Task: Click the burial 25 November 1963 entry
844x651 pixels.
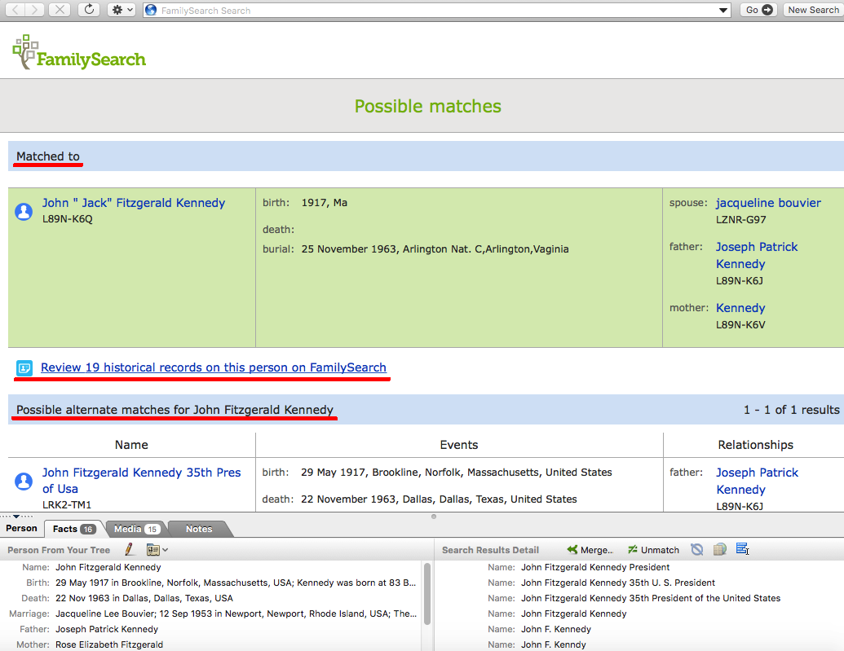Action: coord(435,249)
